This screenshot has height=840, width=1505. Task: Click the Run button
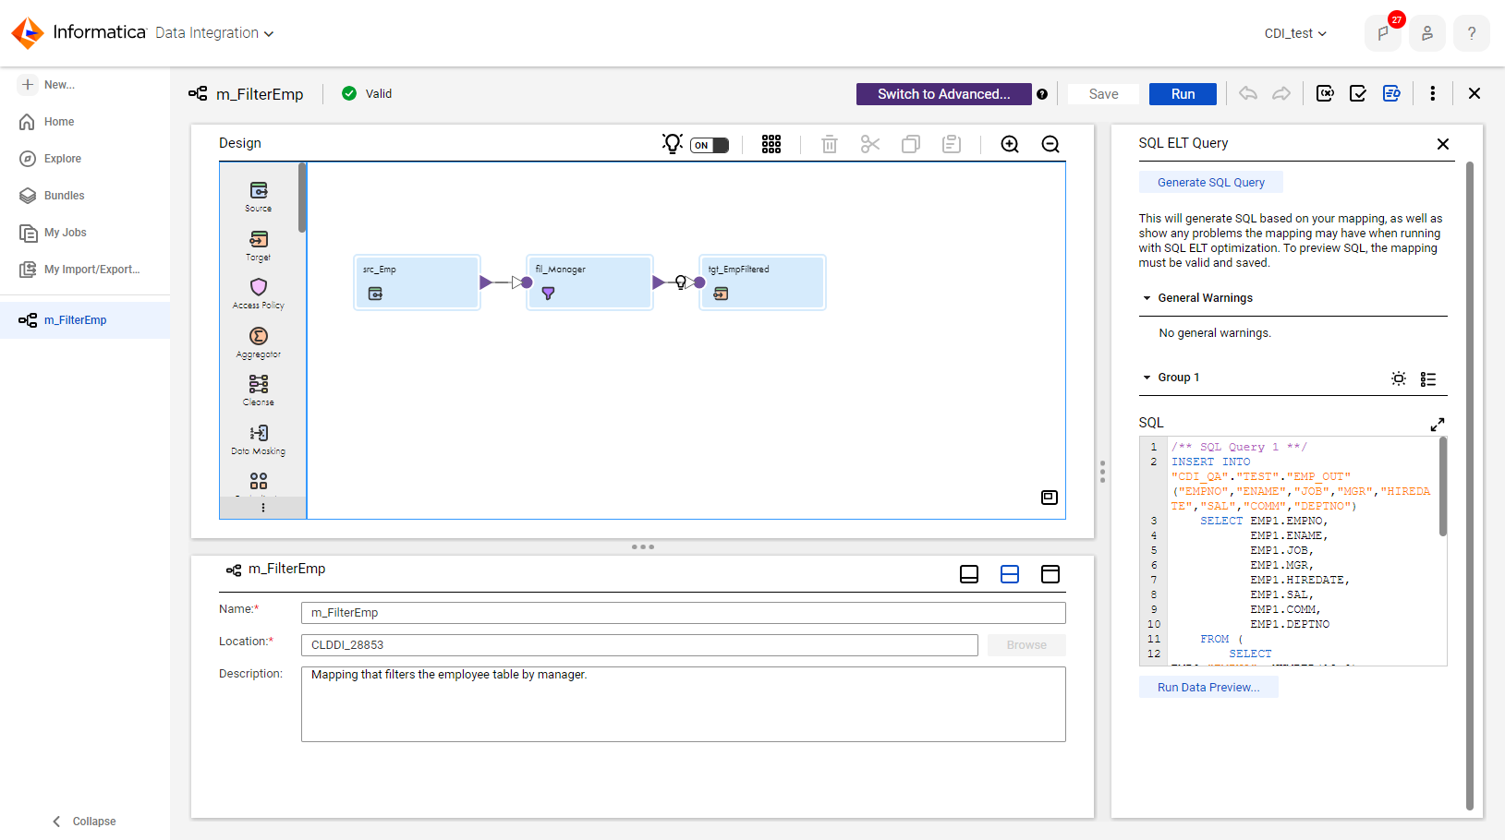point(1183,94)
